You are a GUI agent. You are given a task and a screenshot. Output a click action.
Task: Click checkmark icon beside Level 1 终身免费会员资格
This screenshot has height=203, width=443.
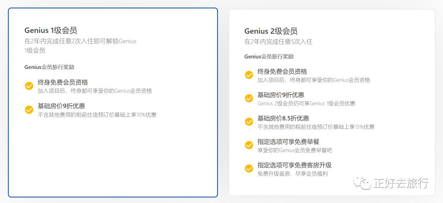click(x=29, y=86)
